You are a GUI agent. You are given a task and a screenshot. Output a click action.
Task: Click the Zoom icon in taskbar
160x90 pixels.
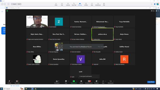coord(32,89)
